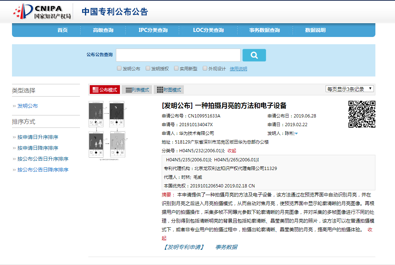The width and height of the screenshot is (395, 265).
Task: Switch to 附图模式 thumbnail view
Action: 169,90
